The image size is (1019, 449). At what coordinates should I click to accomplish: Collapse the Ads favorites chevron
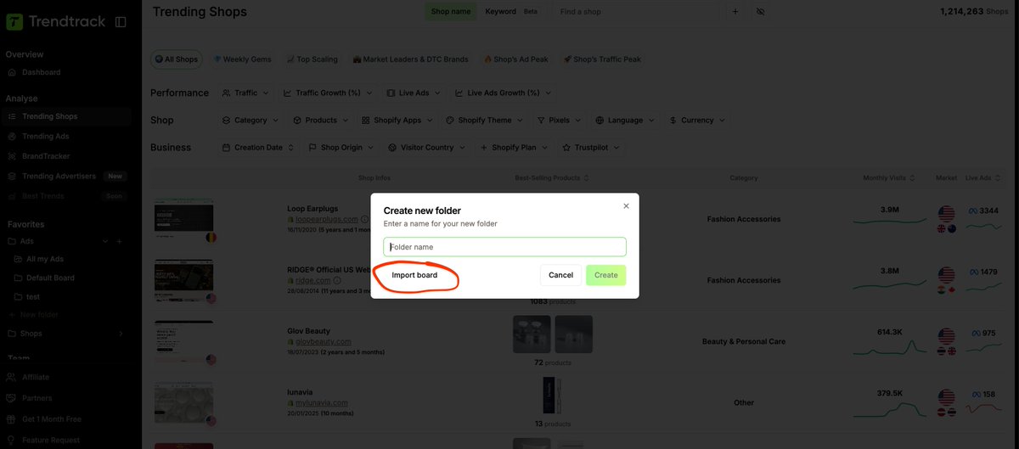point(105,242)
